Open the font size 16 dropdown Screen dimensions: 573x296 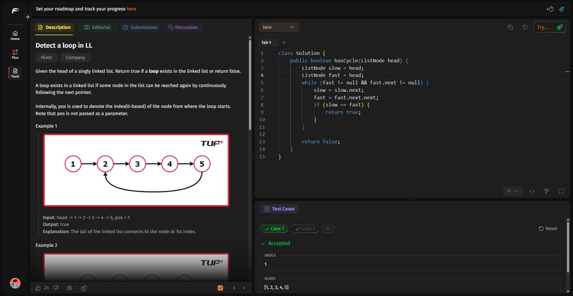(x=512, y=191)
